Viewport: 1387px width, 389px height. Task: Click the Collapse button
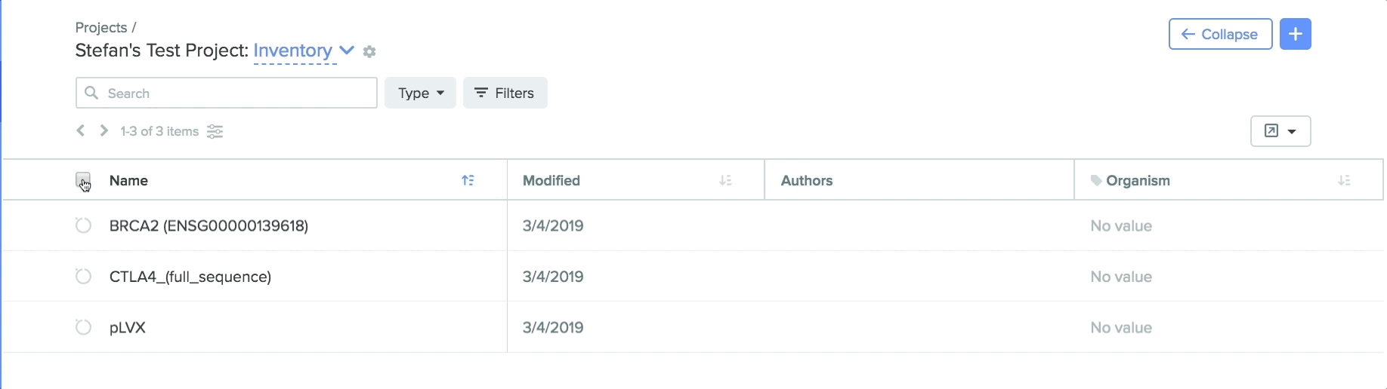1220,34
